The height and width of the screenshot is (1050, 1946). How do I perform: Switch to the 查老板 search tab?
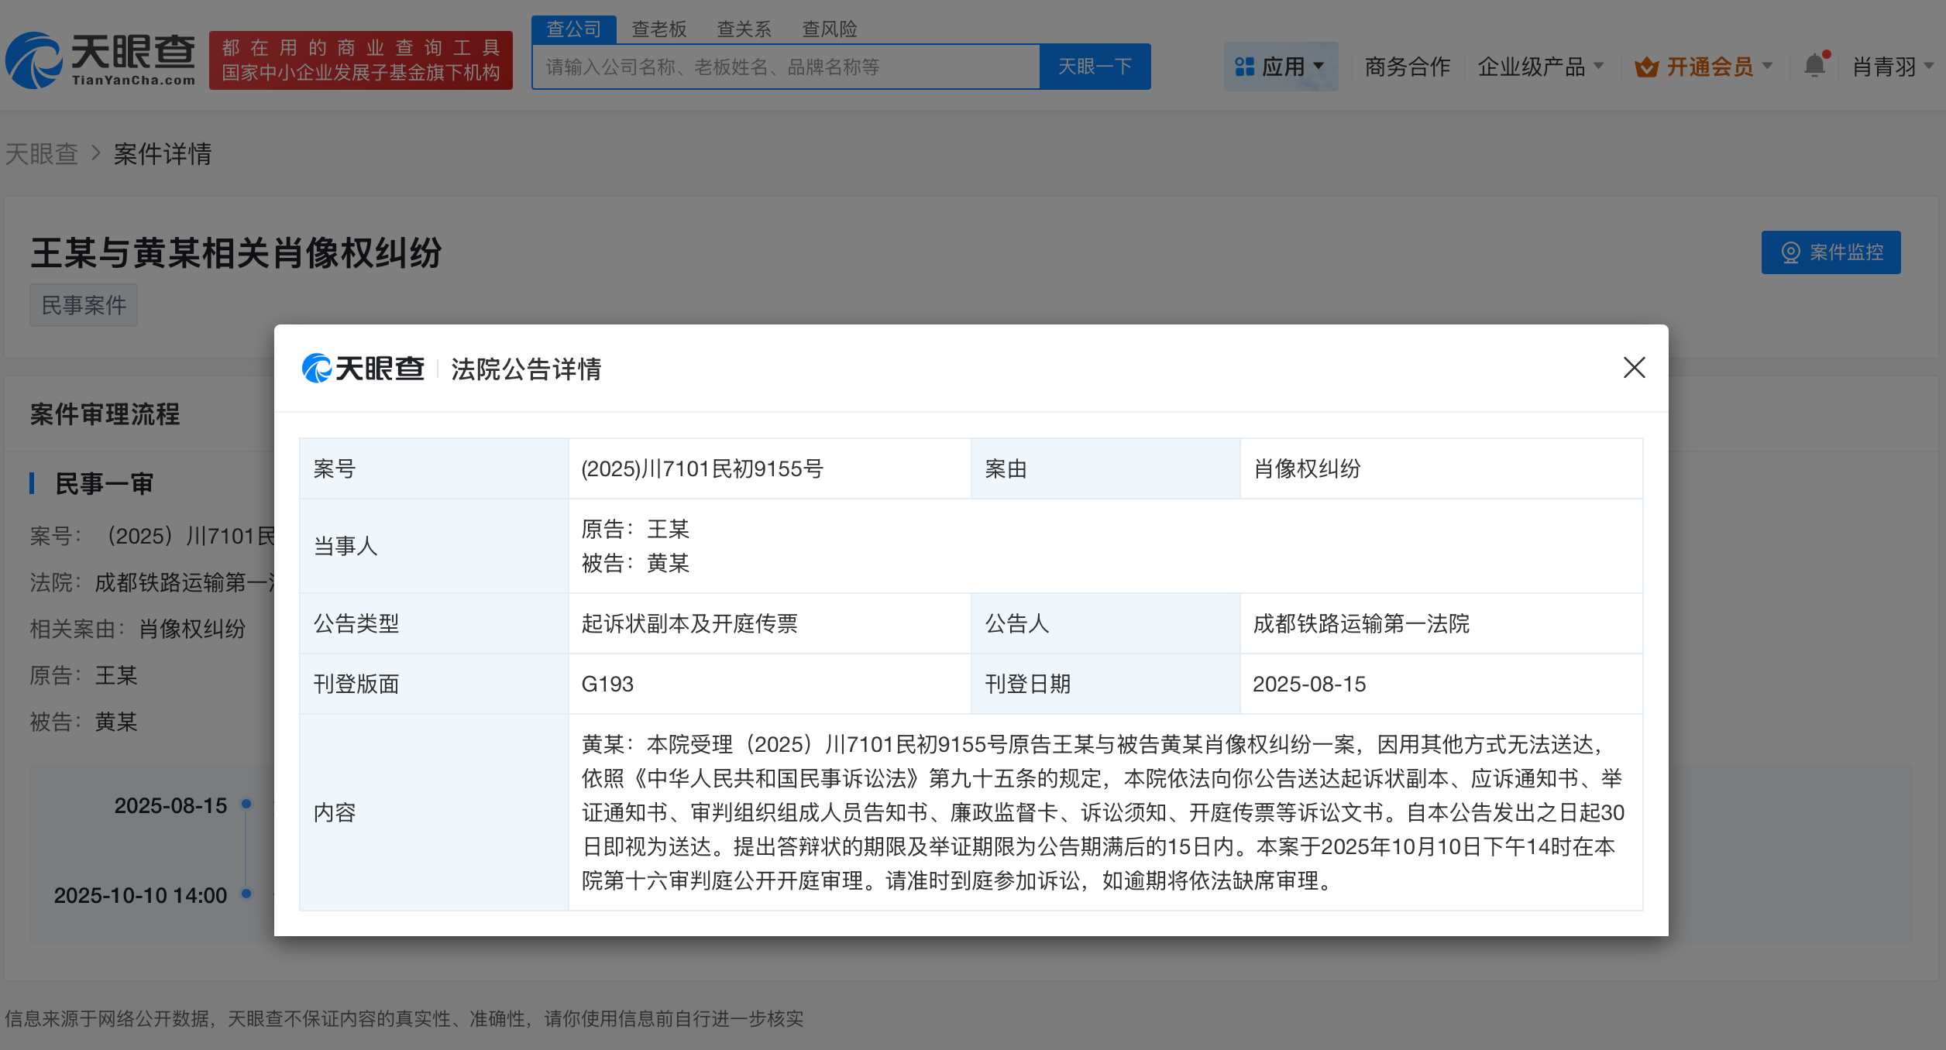point(658,28)
